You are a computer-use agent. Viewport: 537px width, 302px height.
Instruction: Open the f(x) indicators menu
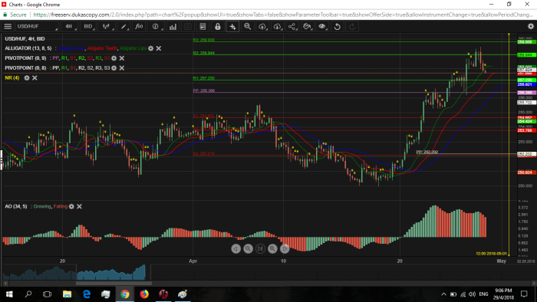pyautogui.click(x=139, y=26)
